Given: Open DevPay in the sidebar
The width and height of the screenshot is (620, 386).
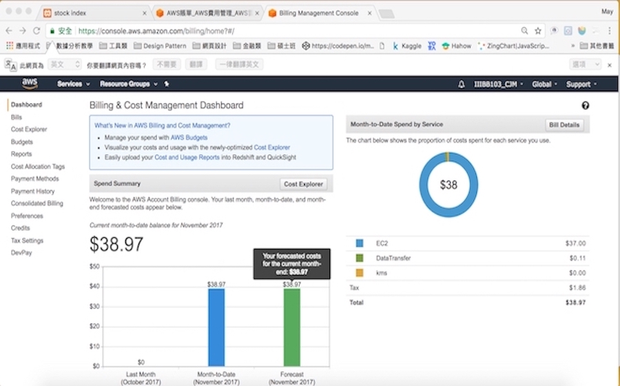Looking at the screenshot, I should (x=21, y=253).
